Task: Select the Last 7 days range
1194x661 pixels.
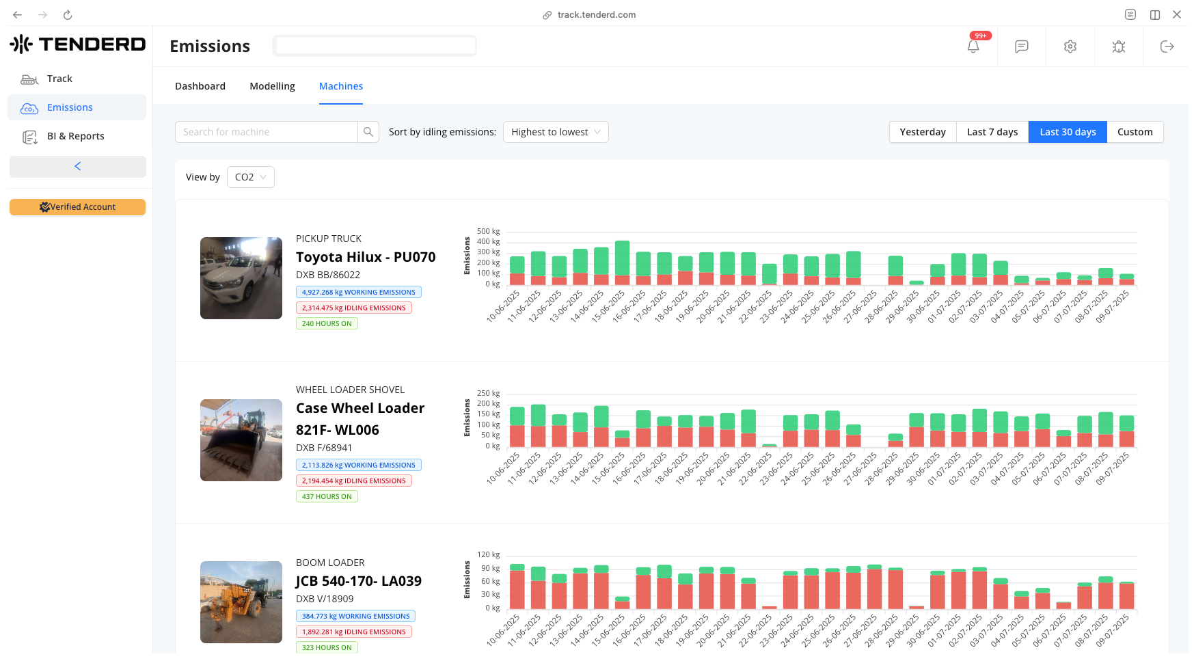Action: [992, 132]
